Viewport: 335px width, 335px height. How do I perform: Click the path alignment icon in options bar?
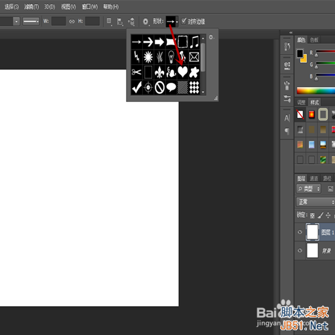coord(120,21)
